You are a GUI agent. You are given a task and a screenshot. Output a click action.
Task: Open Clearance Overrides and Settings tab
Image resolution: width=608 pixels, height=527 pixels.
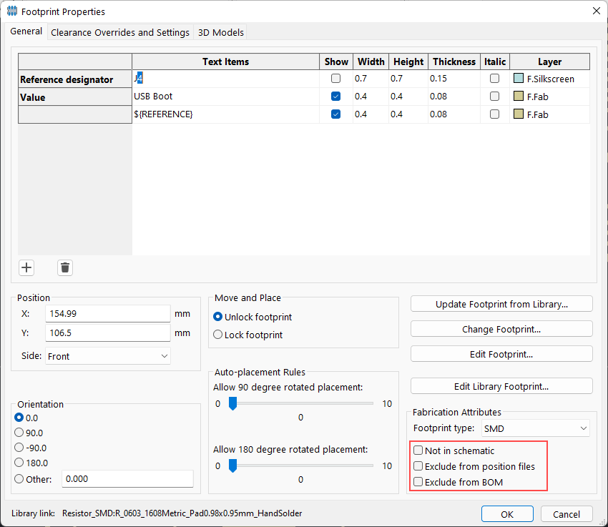pos(120,32)
